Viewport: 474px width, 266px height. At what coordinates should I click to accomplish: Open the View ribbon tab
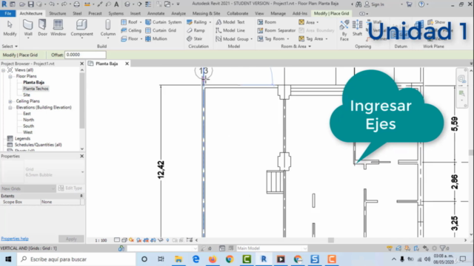coord(259,13)
